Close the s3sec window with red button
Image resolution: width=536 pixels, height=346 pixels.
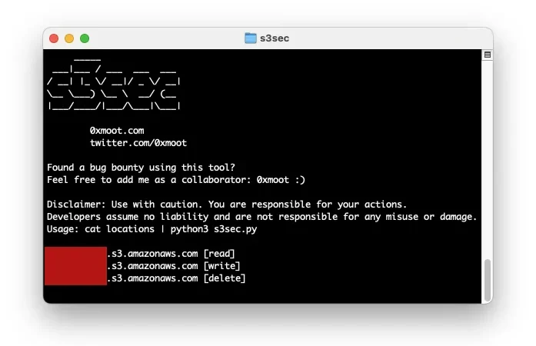coord(54,38)
